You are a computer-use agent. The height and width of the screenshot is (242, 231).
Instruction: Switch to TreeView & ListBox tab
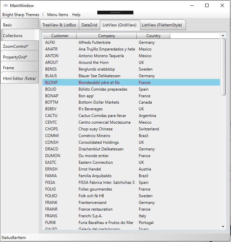coord(59,25)
